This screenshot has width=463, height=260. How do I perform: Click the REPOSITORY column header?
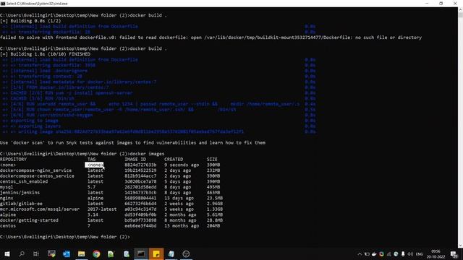coord(13,159)
